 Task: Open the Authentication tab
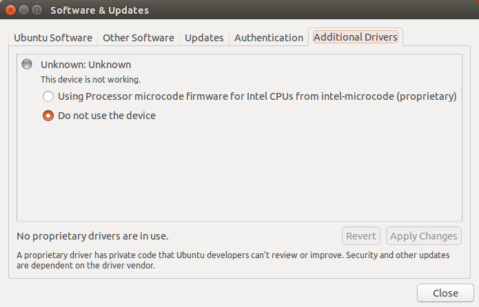coord(269,38)
